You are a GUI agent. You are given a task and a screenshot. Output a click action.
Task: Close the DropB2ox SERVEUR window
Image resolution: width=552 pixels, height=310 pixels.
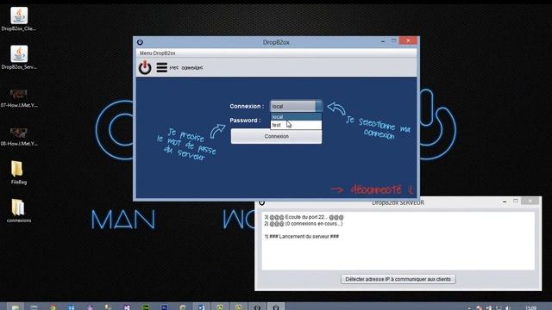(530, 201)
